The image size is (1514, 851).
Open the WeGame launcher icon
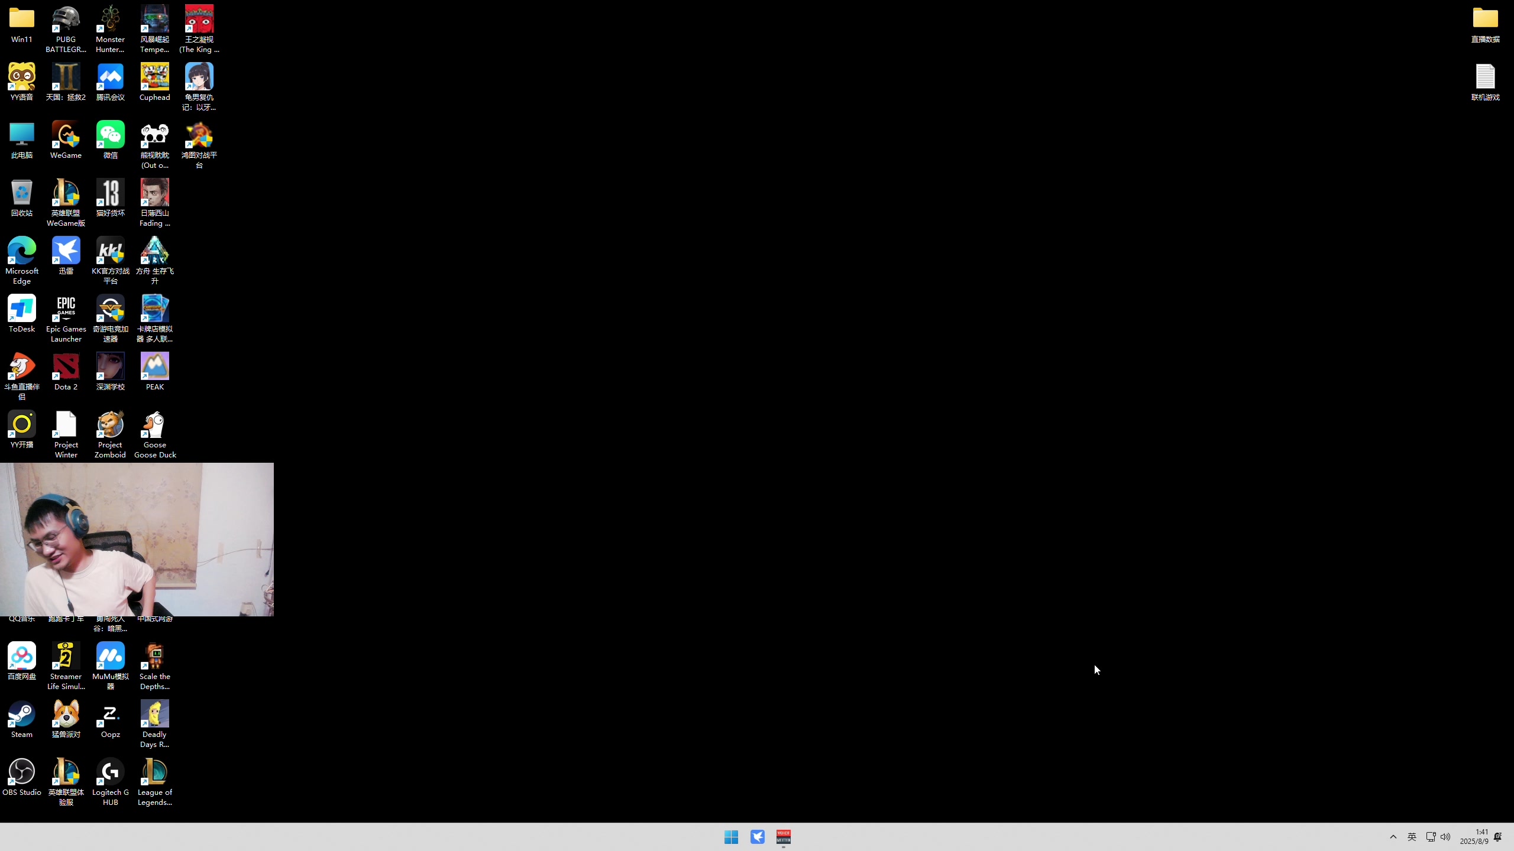click(66, 140)
